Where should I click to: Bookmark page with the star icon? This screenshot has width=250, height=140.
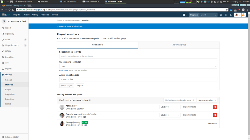pyautogui.click(x=227, y=10)
